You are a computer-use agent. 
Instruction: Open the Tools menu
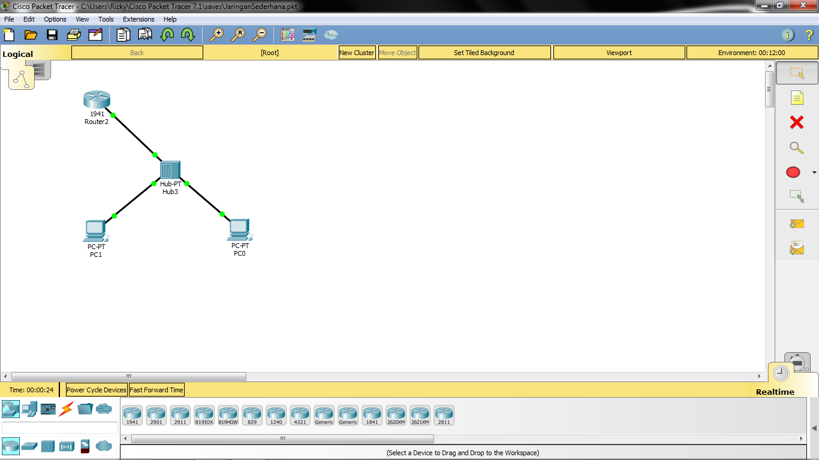[x=106, y=19]
